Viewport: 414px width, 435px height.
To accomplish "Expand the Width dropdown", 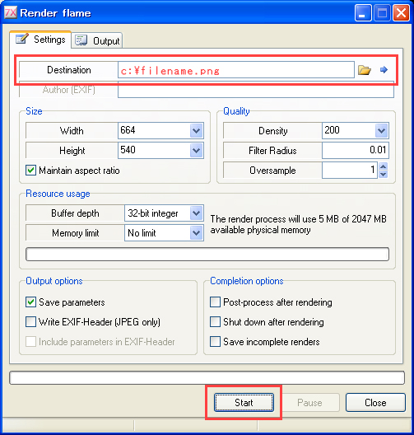I will pyautogui.click(x=197, y=130).
